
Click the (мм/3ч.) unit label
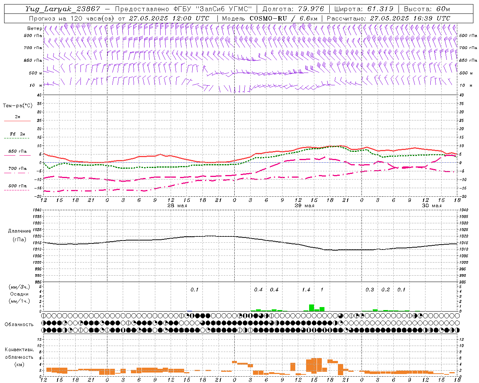tap(19, 287)
